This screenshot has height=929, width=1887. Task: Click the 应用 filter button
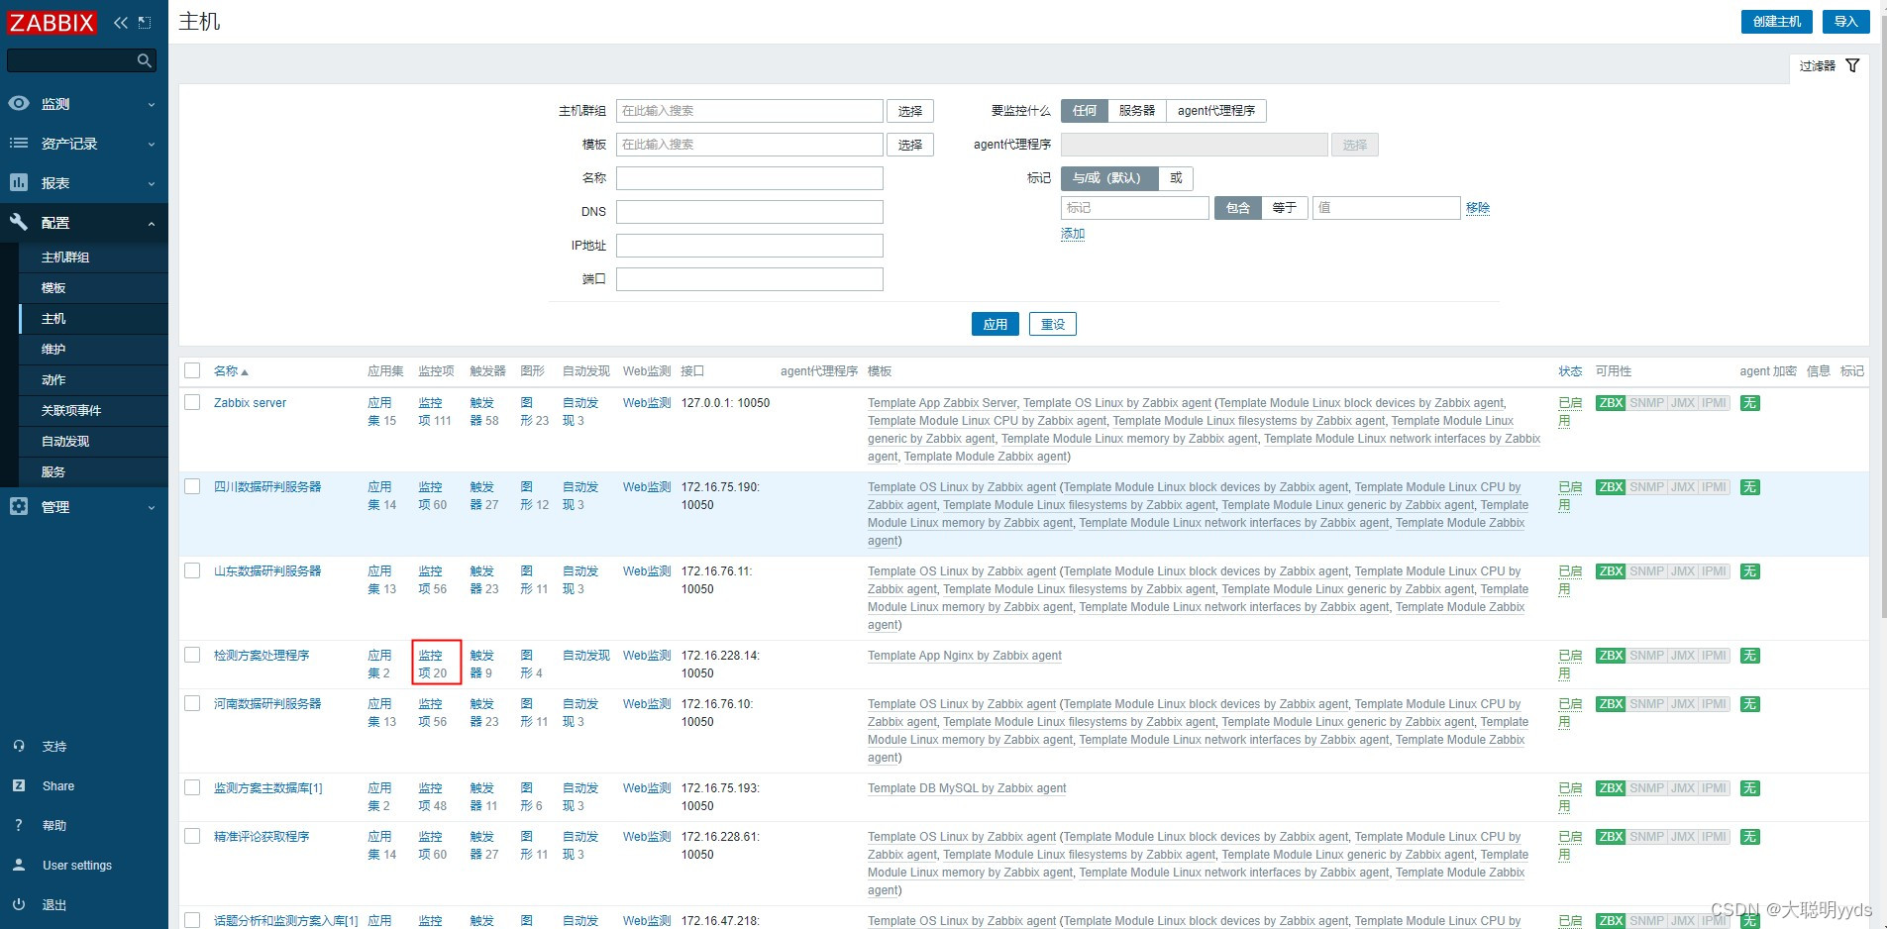point(995,324)
